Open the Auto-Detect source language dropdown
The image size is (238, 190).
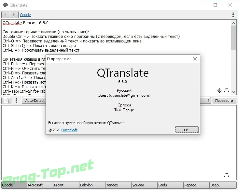coord(34,101)
